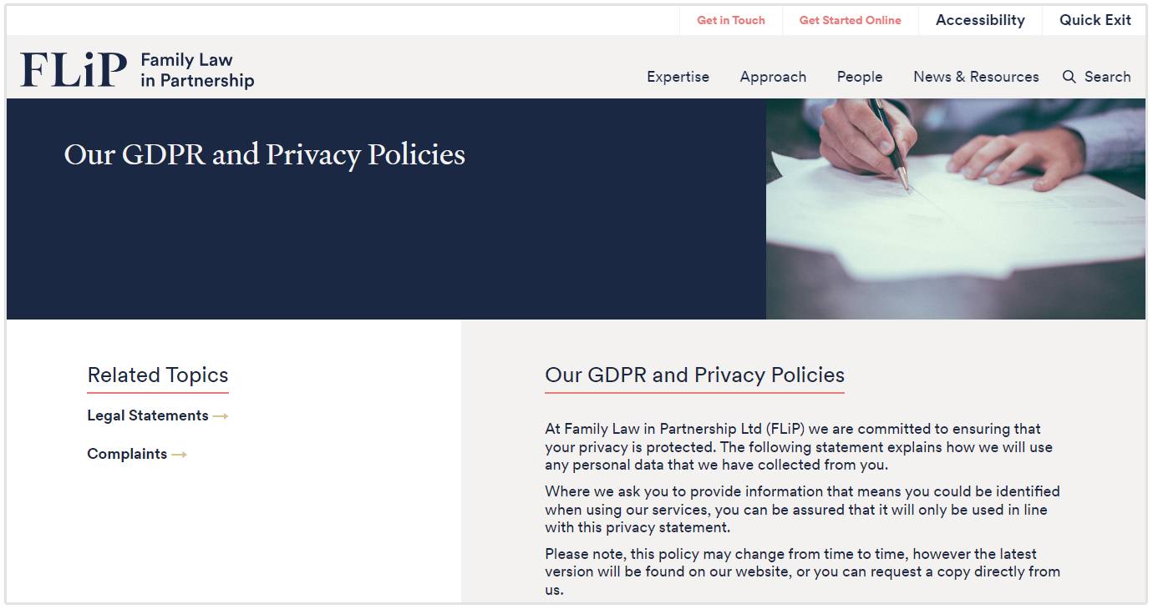Image resolution: width=1153 pixels, height=609 pixels.
Task: Select Get Started Online
Action: click(850, 21)
